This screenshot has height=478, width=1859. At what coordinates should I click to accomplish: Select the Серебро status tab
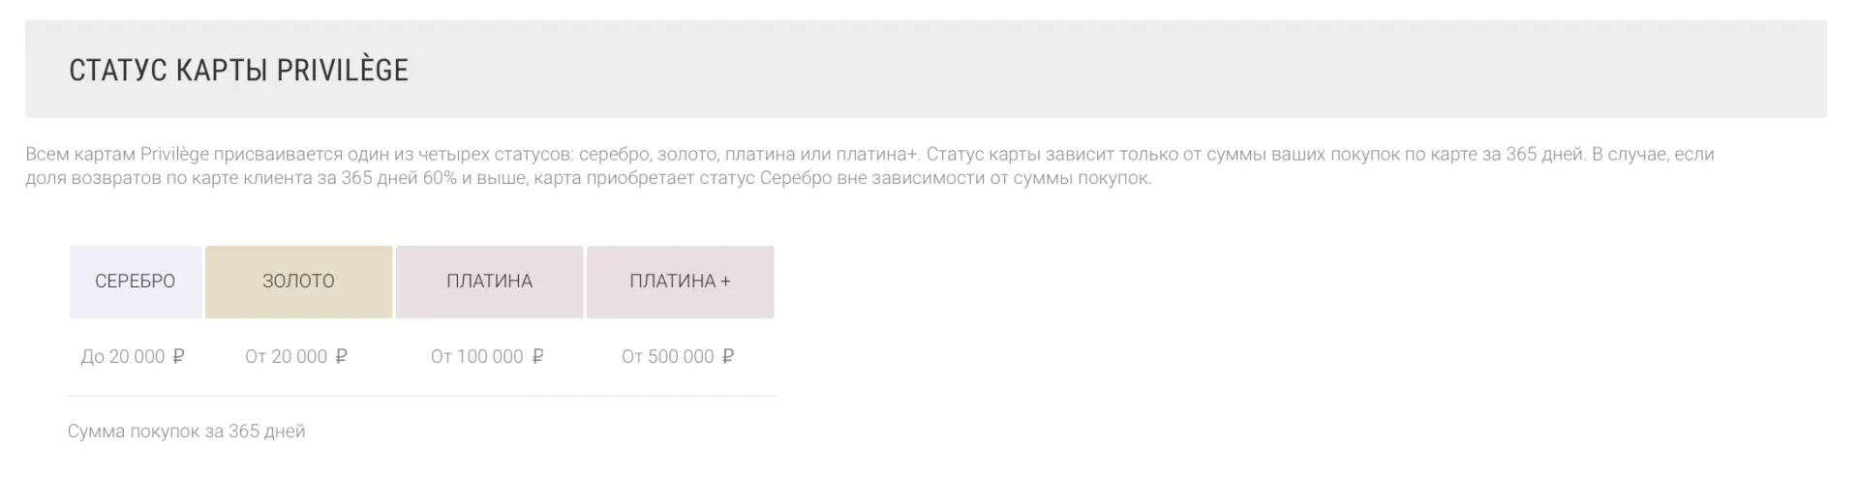click(136, 282)
